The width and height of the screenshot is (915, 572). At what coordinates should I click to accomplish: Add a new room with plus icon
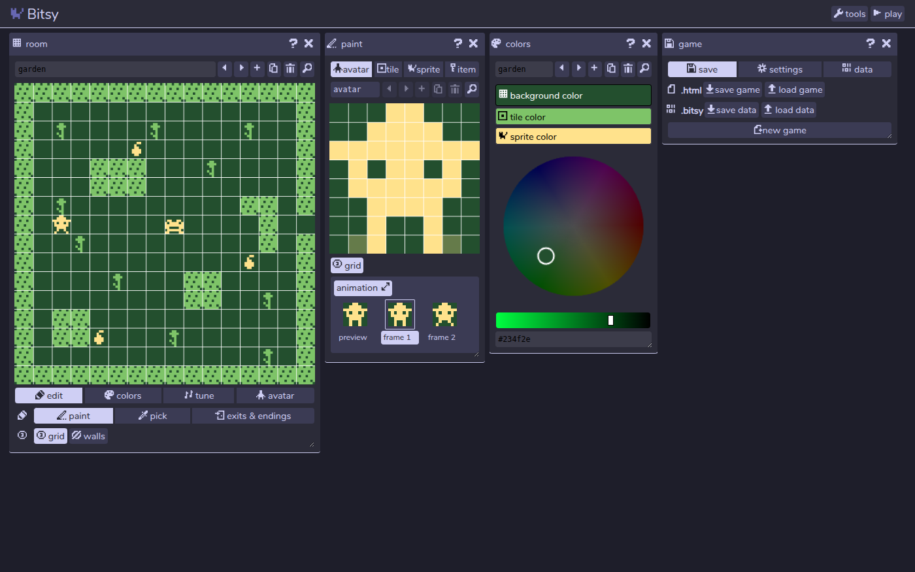[x=258, y=69]
